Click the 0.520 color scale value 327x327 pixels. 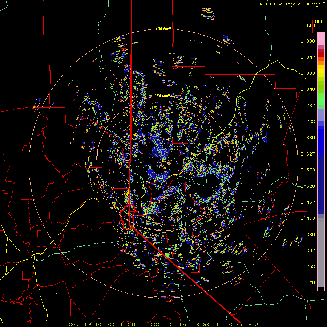[x=308, y=186]
